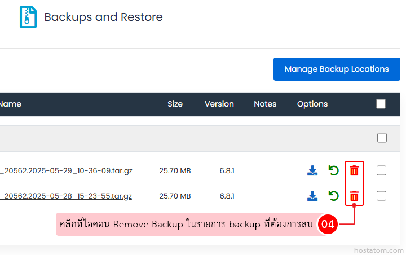Click the Name column header
406x255 pixels.
pos(11,104)
